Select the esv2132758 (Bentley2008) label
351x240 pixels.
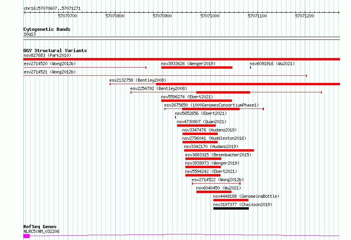click(138, 80)
